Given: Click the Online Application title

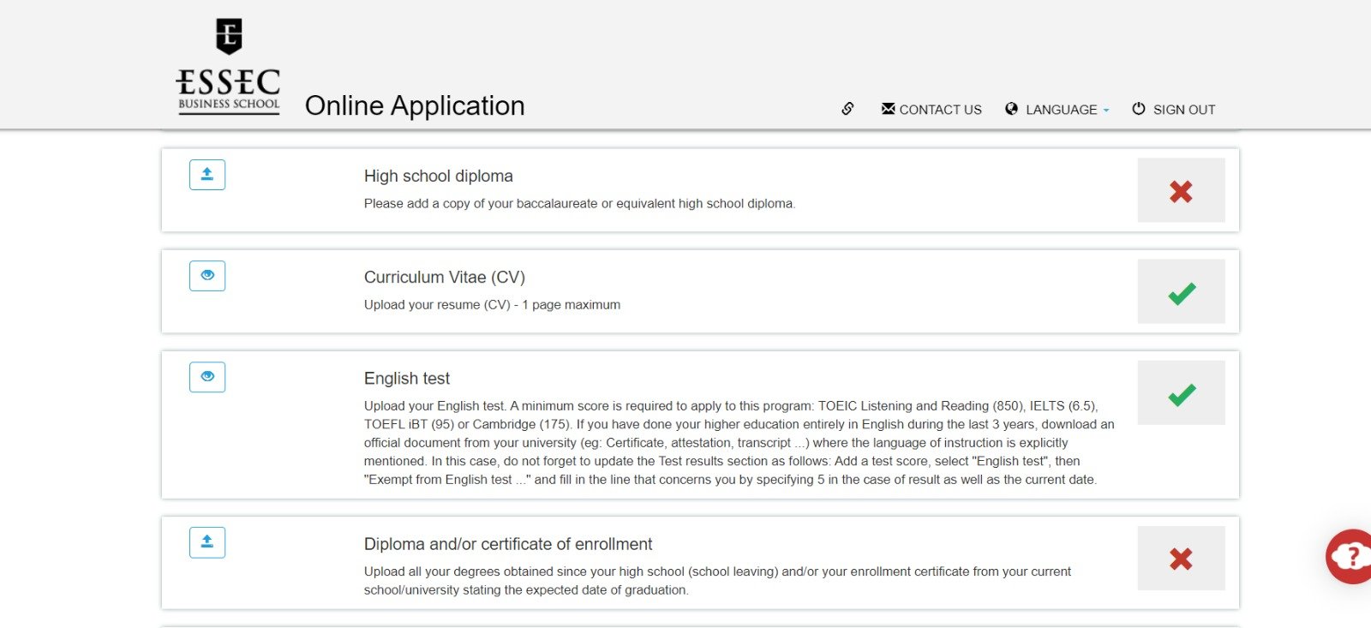Looking at the screenshot, I should (415, 105).
